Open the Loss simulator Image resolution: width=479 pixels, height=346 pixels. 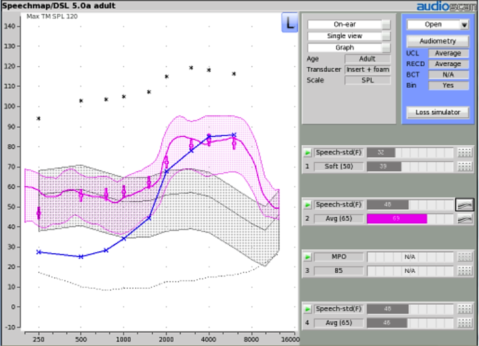(438, 112)
